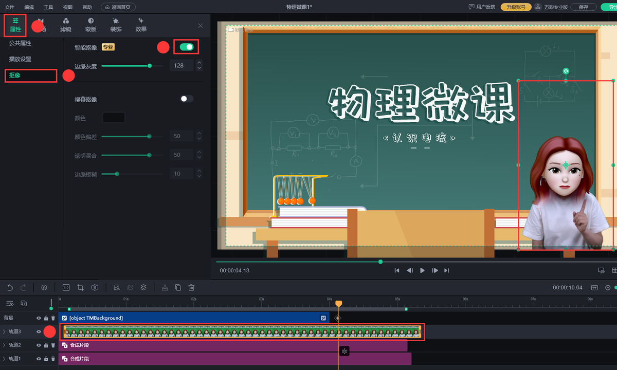Select the crop tool icon

[x=80, y=288]
